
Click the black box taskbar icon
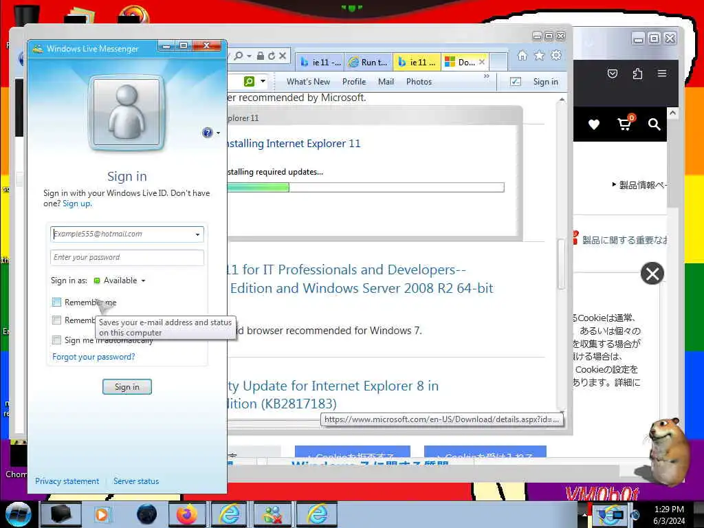tap(61, 514)
